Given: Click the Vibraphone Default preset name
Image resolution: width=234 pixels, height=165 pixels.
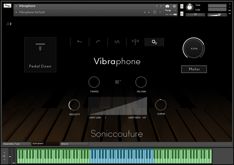Looking at the screenshot, I should click(32, 12).
